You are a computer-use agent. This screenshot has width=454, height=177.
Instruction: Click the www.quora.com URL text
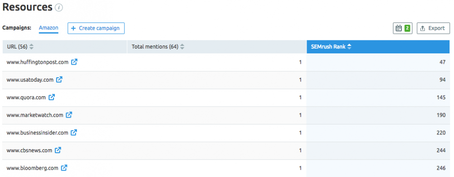(x=27, y=97)
